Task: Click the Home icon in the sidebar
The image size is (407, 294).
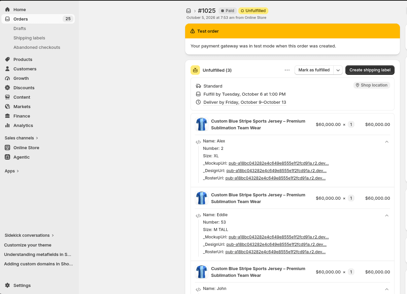Action: (7, 9)
